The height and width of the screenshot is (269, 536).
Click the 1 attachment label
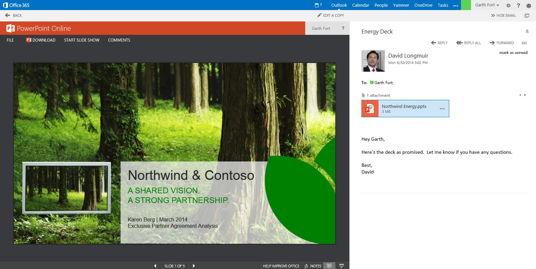tap(378, 95)
